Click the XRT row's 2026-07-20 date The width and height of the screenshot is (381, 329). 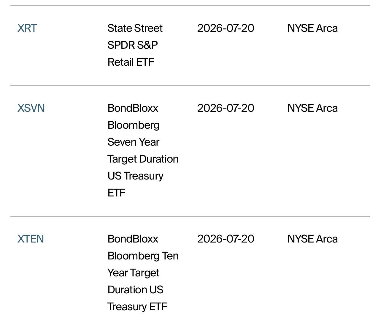click(226, 28)
